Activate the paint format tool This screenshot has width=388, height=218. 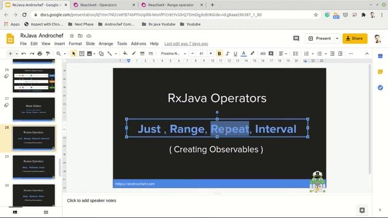48,54
